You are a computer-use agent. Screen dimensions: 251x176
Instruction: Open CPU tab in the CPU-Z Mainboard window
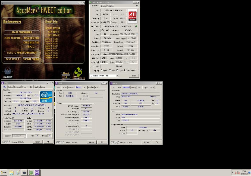(113, 87)
